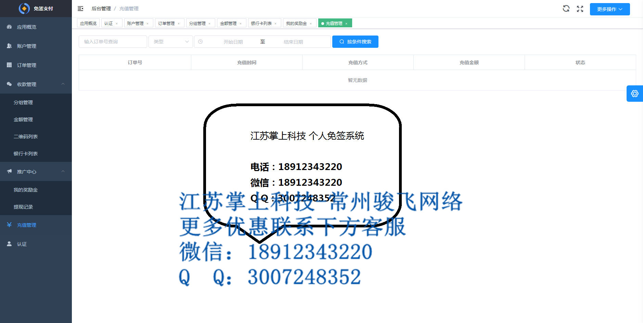
Task: Open 账户管理 in the sidebar
Action: (36, 46)
